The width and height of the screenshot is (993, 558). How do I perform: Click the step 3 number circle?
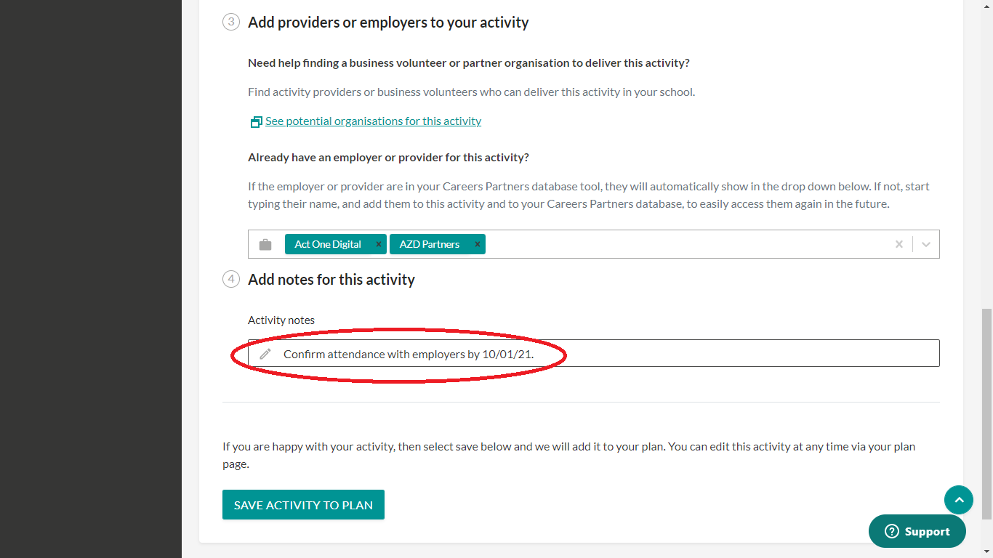[x=231, y=22]
